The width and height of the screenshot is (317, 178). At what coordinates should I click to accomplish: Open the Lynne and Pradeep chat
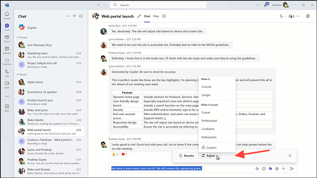tap(50, 151)
